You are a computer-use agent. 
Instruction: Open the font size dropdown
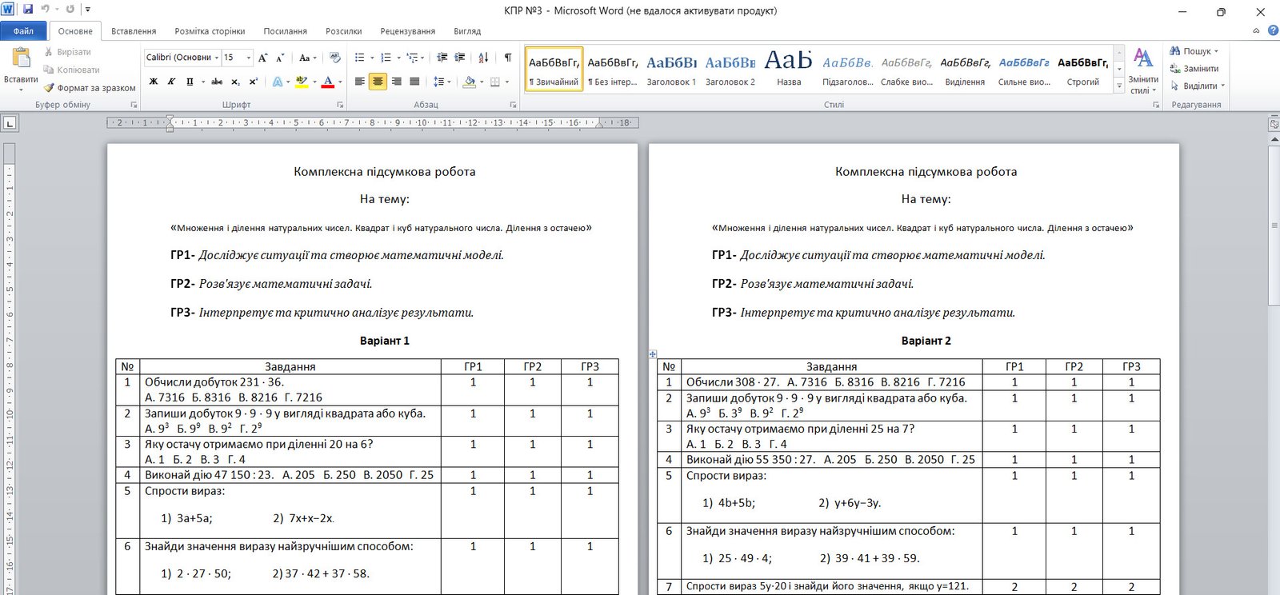point(249,58)
